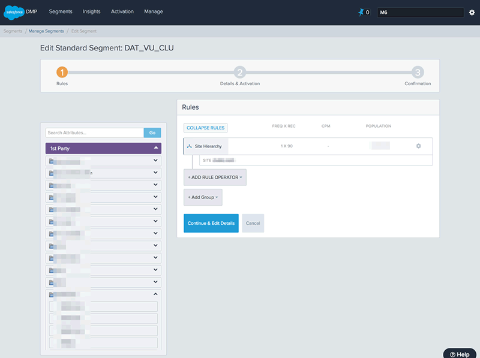
Task: Open the Activation menu
Action: pos(122,11)
